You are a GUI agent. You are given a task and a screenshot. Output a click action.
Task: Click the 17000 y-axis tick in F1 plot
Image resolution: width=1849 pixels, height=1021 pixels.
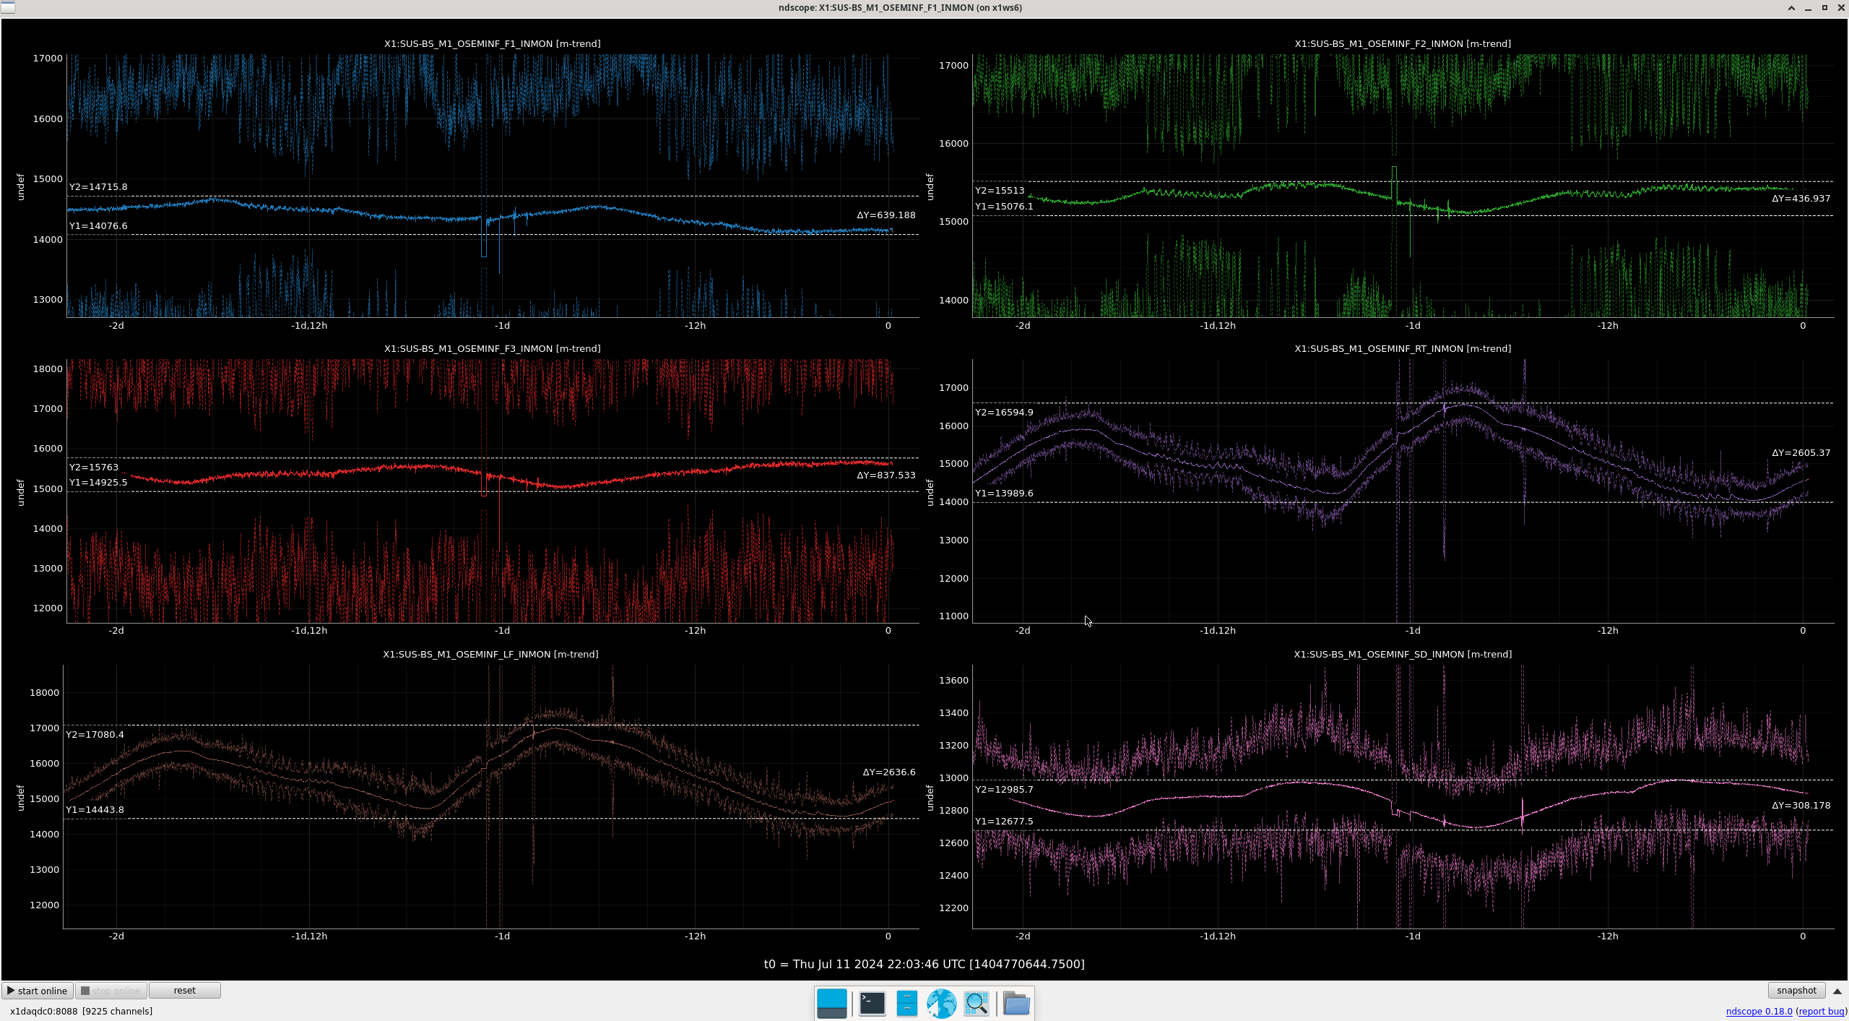[x=48, y=58]
